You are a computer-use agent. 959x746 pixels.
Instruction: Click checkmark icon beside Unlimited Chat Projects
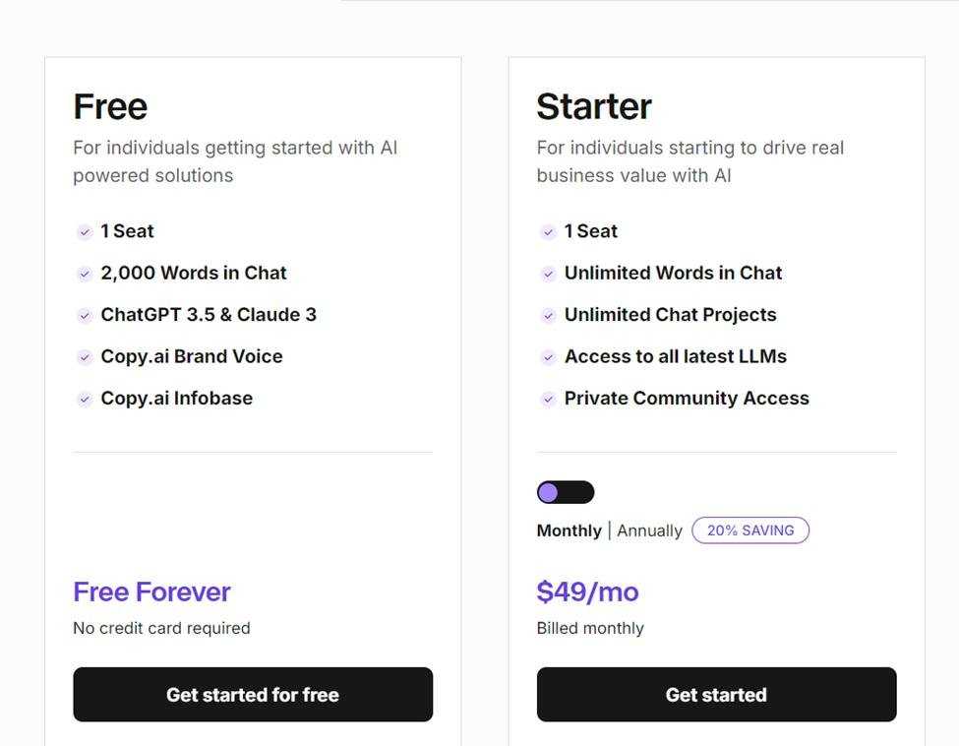coord(549,316)
